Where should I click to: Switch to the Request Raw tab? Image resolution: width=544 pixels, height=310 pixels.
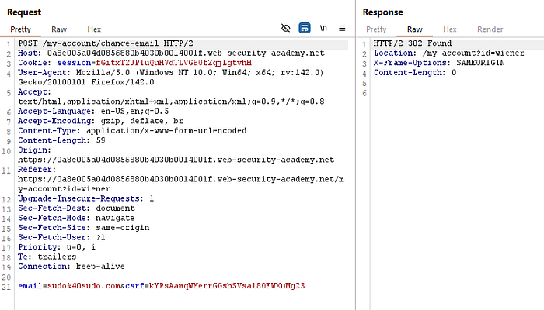click(59, 29)
